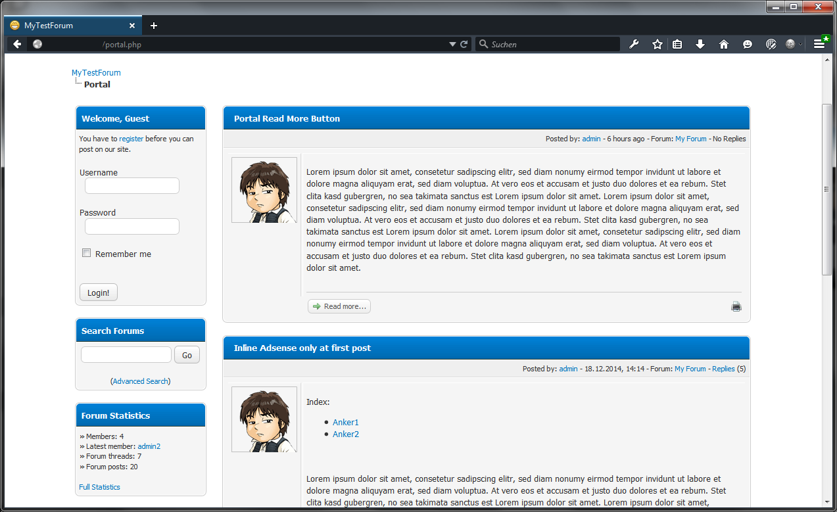Open the Advanced Search link

click(140, 381)
